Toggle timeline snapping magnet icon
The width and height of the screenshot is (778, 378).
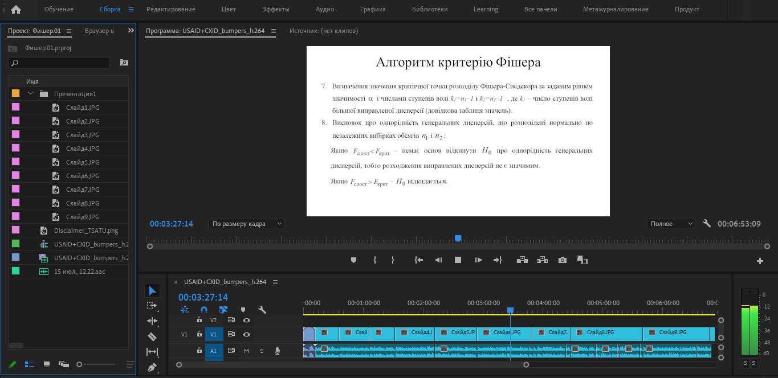[x=203, y=310]
